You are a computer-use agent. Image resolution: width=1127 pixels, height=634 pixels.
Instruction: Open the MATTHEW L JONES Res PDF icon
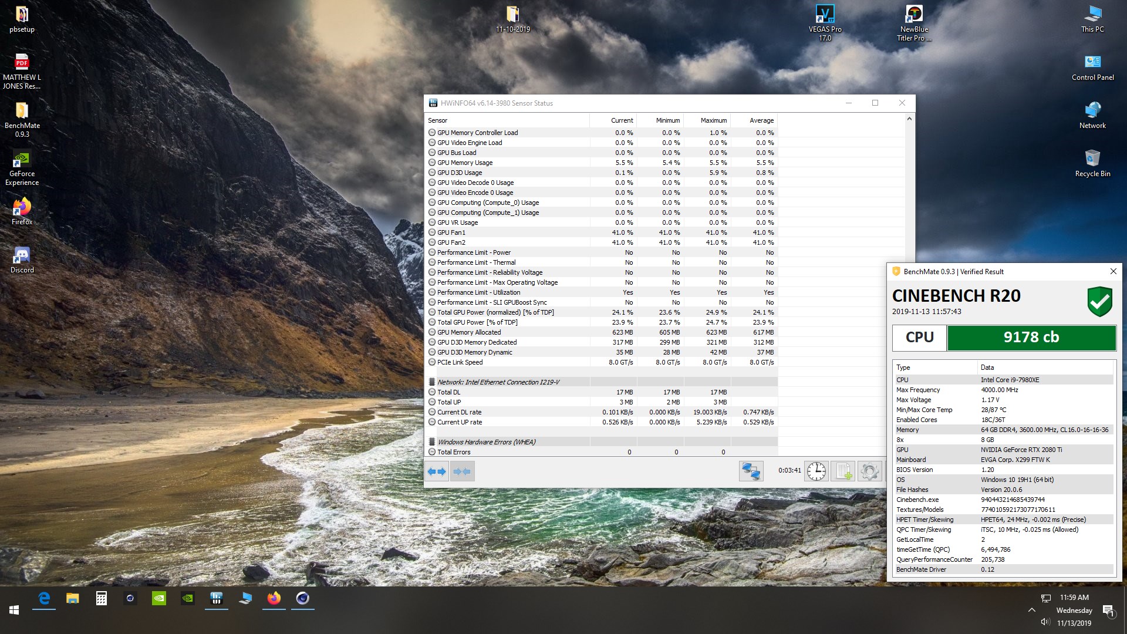tap(22, 72)
